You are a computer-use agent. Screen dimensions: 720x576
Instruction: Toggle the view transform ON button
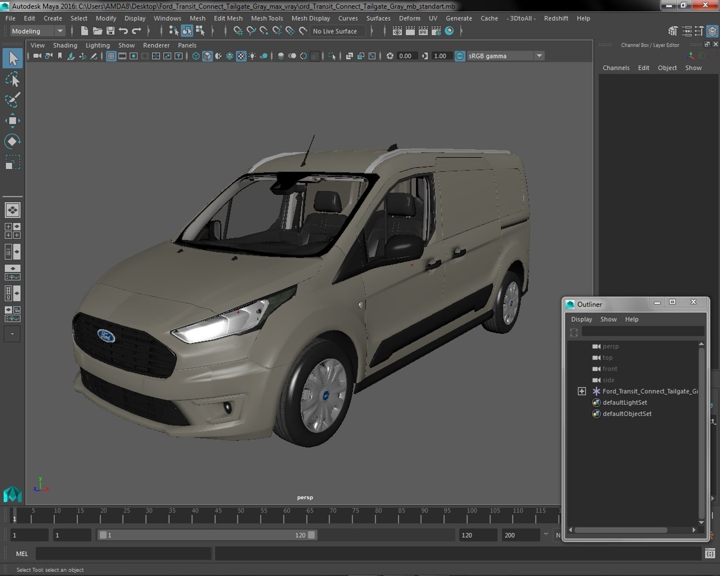pyautogui.click(x=460, y=56)
